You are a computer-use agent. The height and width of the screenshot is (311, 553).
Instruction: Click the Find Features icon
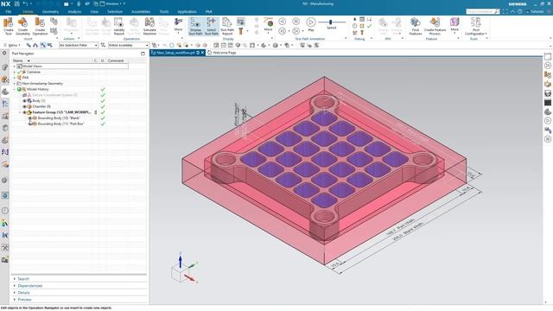coord(415,26)
